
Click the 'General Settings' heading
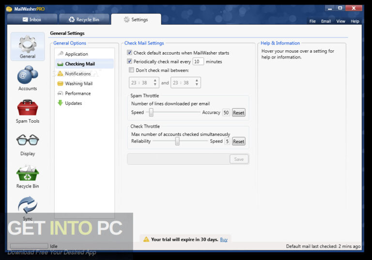[x=67, y=33]
